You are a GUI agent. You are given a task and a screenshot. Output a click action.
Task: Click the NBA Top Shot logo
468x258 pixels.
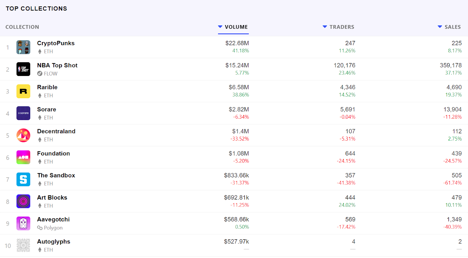[x=23, y=69]
